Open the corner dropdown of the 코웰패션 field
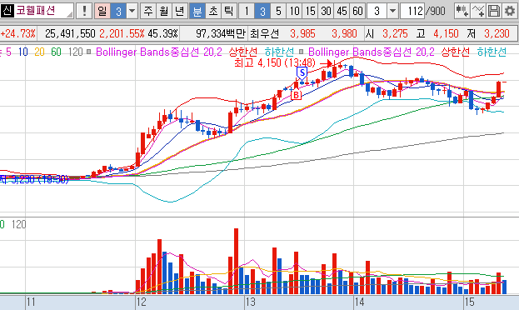This screenshot has width=519, height=310. [x=70, y=14]
